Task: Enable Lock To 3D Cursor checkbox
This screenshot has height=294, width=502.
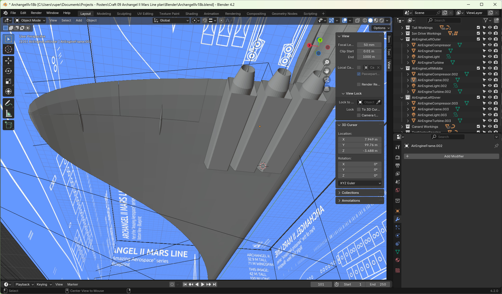Action: coord(359,109)
